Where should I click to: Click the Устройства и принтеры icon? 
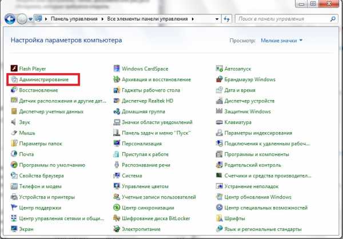tap(14, 197)
